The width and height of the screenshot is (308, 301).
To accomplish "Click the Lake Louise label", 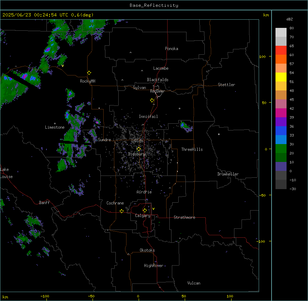I will click(6, 173).
